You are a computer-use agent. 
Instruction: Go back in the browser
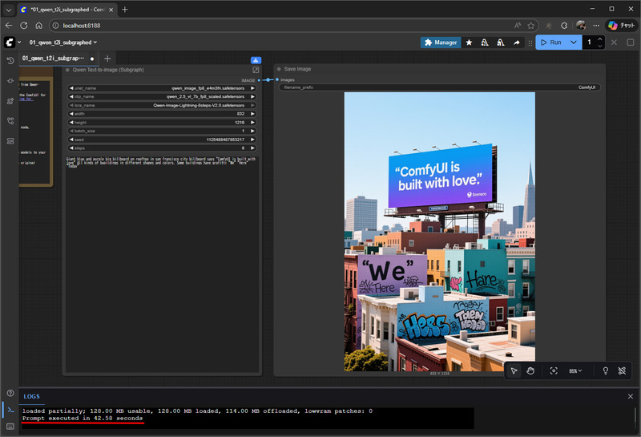click(x=9, y=26)
